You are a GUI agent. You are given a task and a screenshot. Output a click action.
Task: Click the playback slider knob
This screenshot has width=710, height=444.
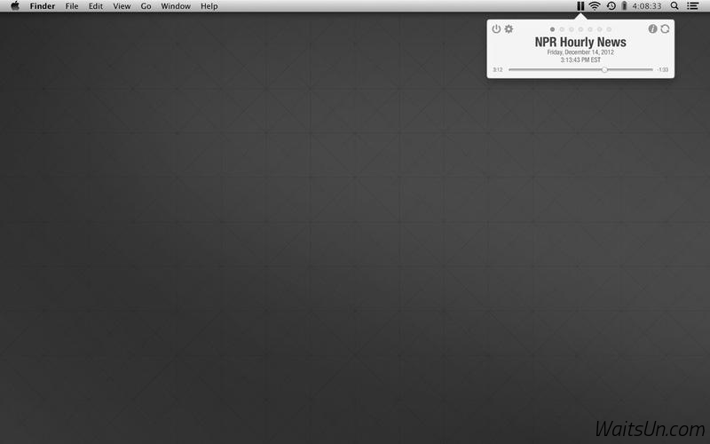(604, 70)
